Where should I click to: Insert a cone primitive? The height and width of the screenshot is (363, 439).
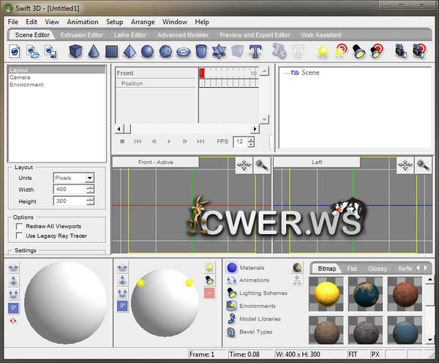coord(93,51)
